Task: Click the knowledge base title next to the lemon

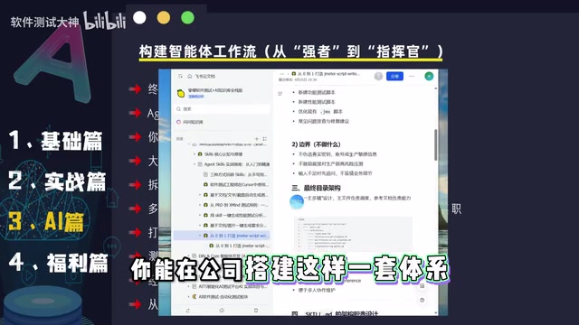Action: [x=215, y=90]
